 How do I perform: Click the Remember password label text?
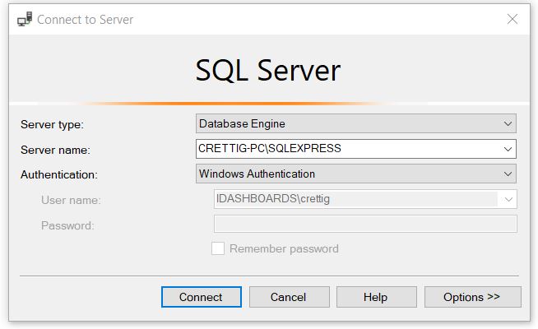click(x=284, y=248)
